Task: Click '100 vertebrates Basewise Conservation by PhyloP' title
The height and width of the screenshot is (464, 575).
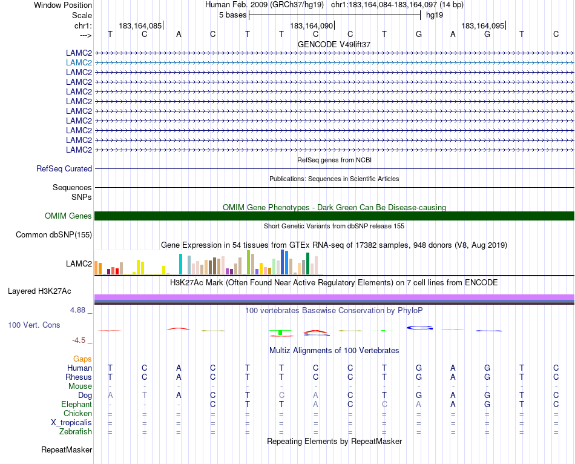Action: [334, 311]
